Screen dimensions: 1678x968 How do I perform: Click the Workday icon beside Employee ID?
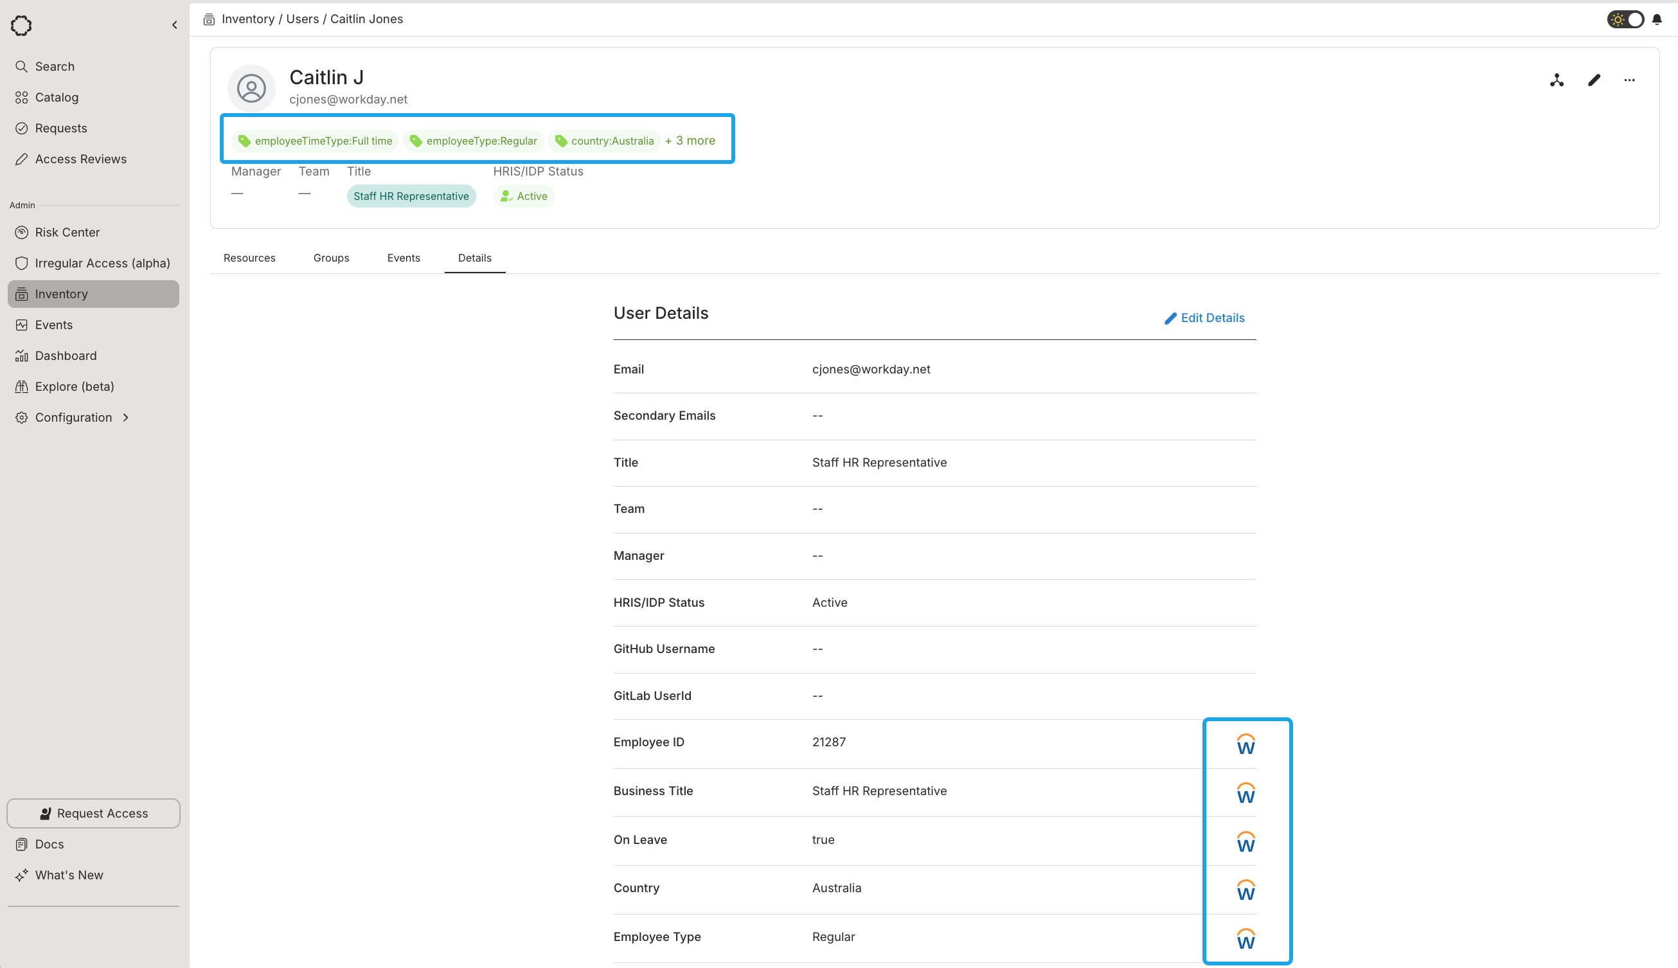coord(1245,744)
